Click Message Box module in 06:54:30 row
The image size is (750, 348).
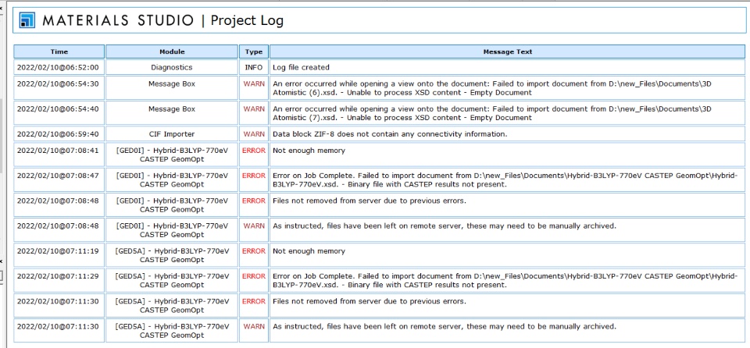[172, 88]
